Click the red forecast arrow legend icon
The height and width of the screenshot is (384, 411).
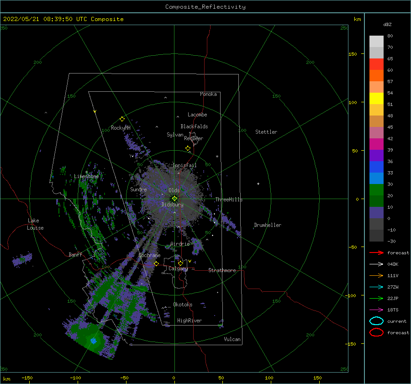(x=376, y=252)
